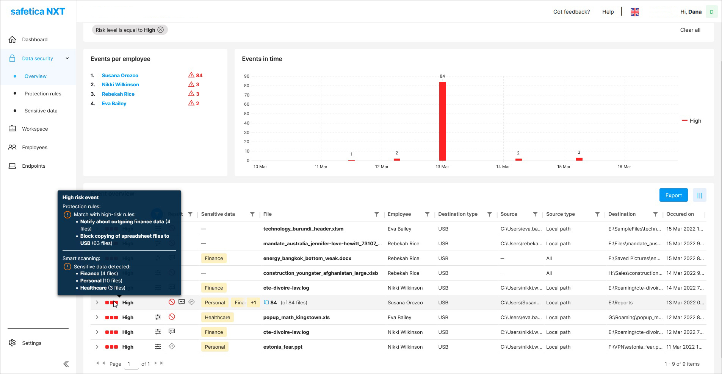Toggle High series in chart legend
This screenshot has width=722, height=374.
(692, 121)
